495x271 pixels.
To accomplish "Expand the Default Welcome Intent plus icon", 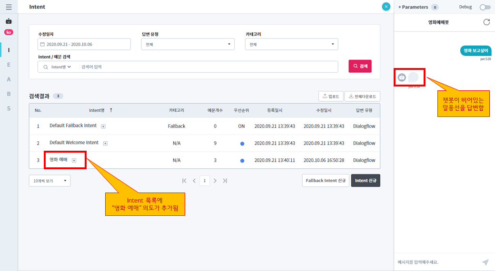I will coord(105,143).
